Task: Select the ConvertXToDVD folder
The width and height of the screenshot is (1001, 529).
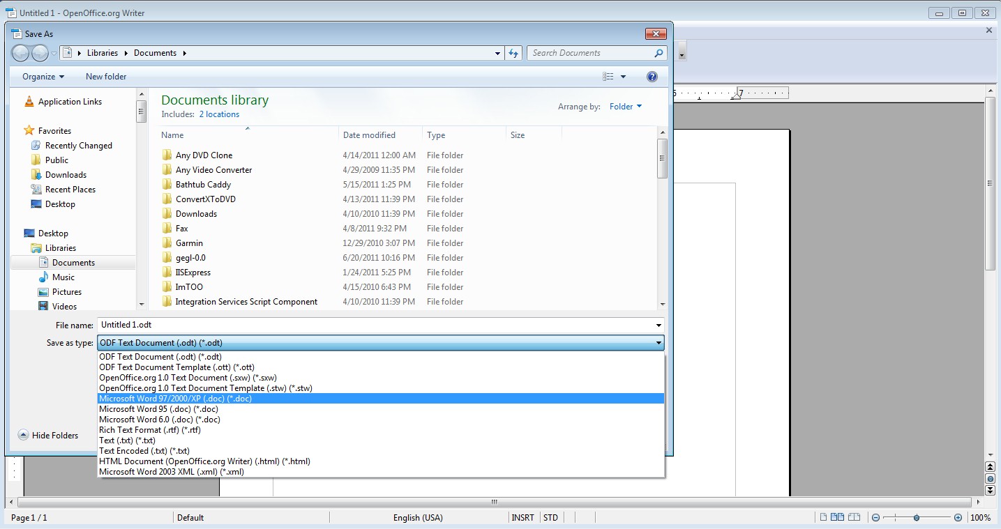Action: coord(206,199)
